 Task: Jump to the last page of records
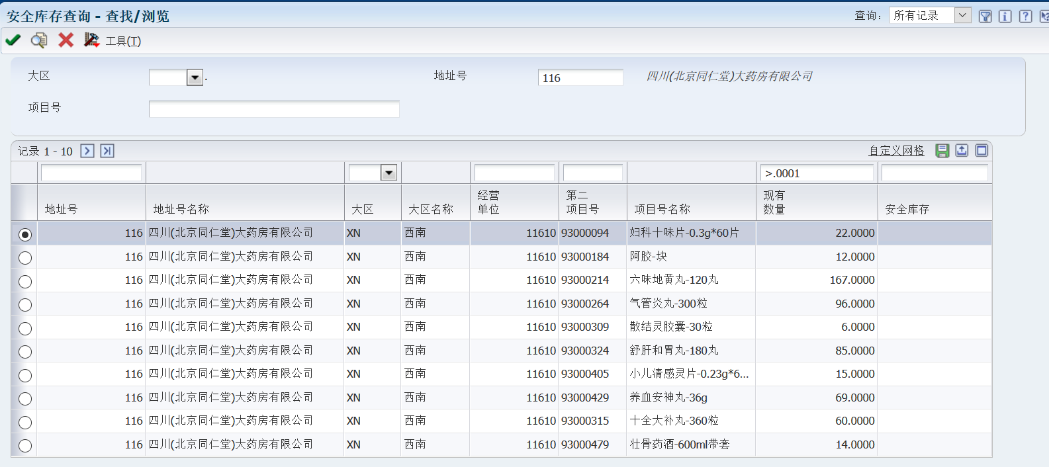click(107, 151)
